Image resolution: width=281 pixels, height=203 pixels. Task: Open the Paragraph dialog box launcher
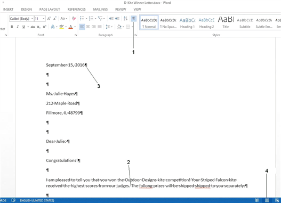coord(135,35)
